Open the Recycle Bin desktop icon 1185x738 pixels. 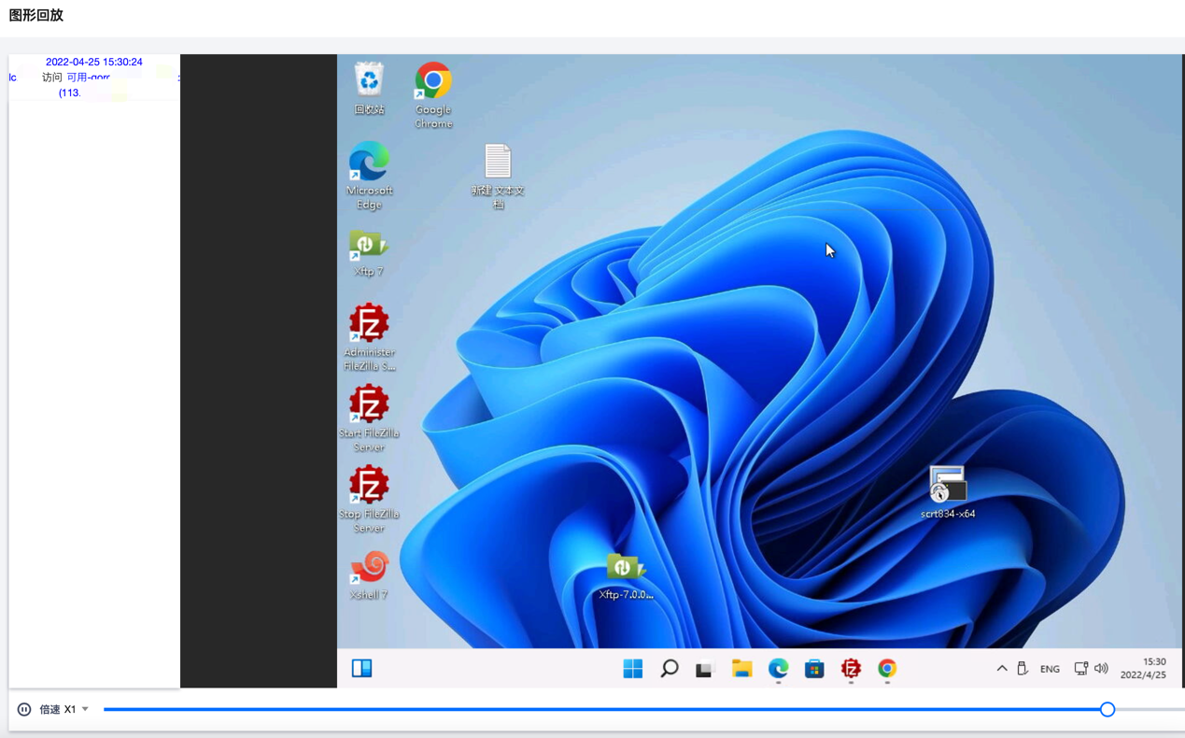(369, 89)
